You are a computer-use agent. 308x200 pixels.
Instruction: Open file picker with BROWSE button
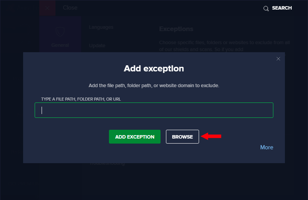pos(182,137)
